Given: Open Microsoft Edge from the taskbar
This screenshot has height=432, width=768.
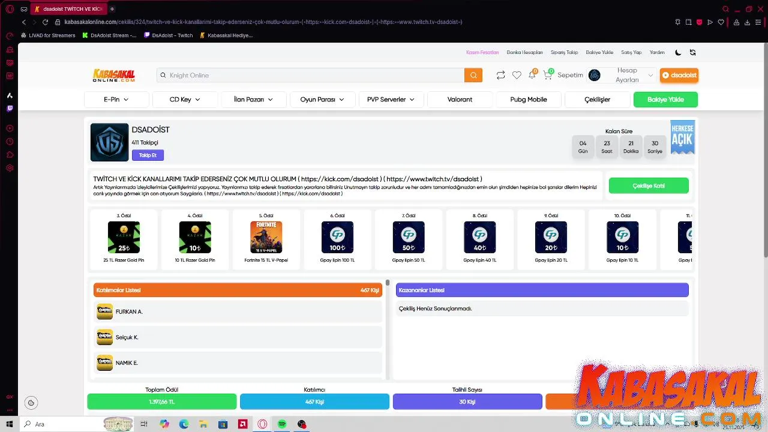Looking at the screenshot, I should pos(184,424).
